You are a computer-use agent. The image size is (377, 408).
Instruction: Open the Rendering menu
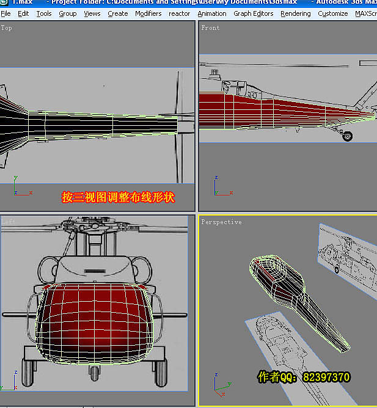pos(296,13)
